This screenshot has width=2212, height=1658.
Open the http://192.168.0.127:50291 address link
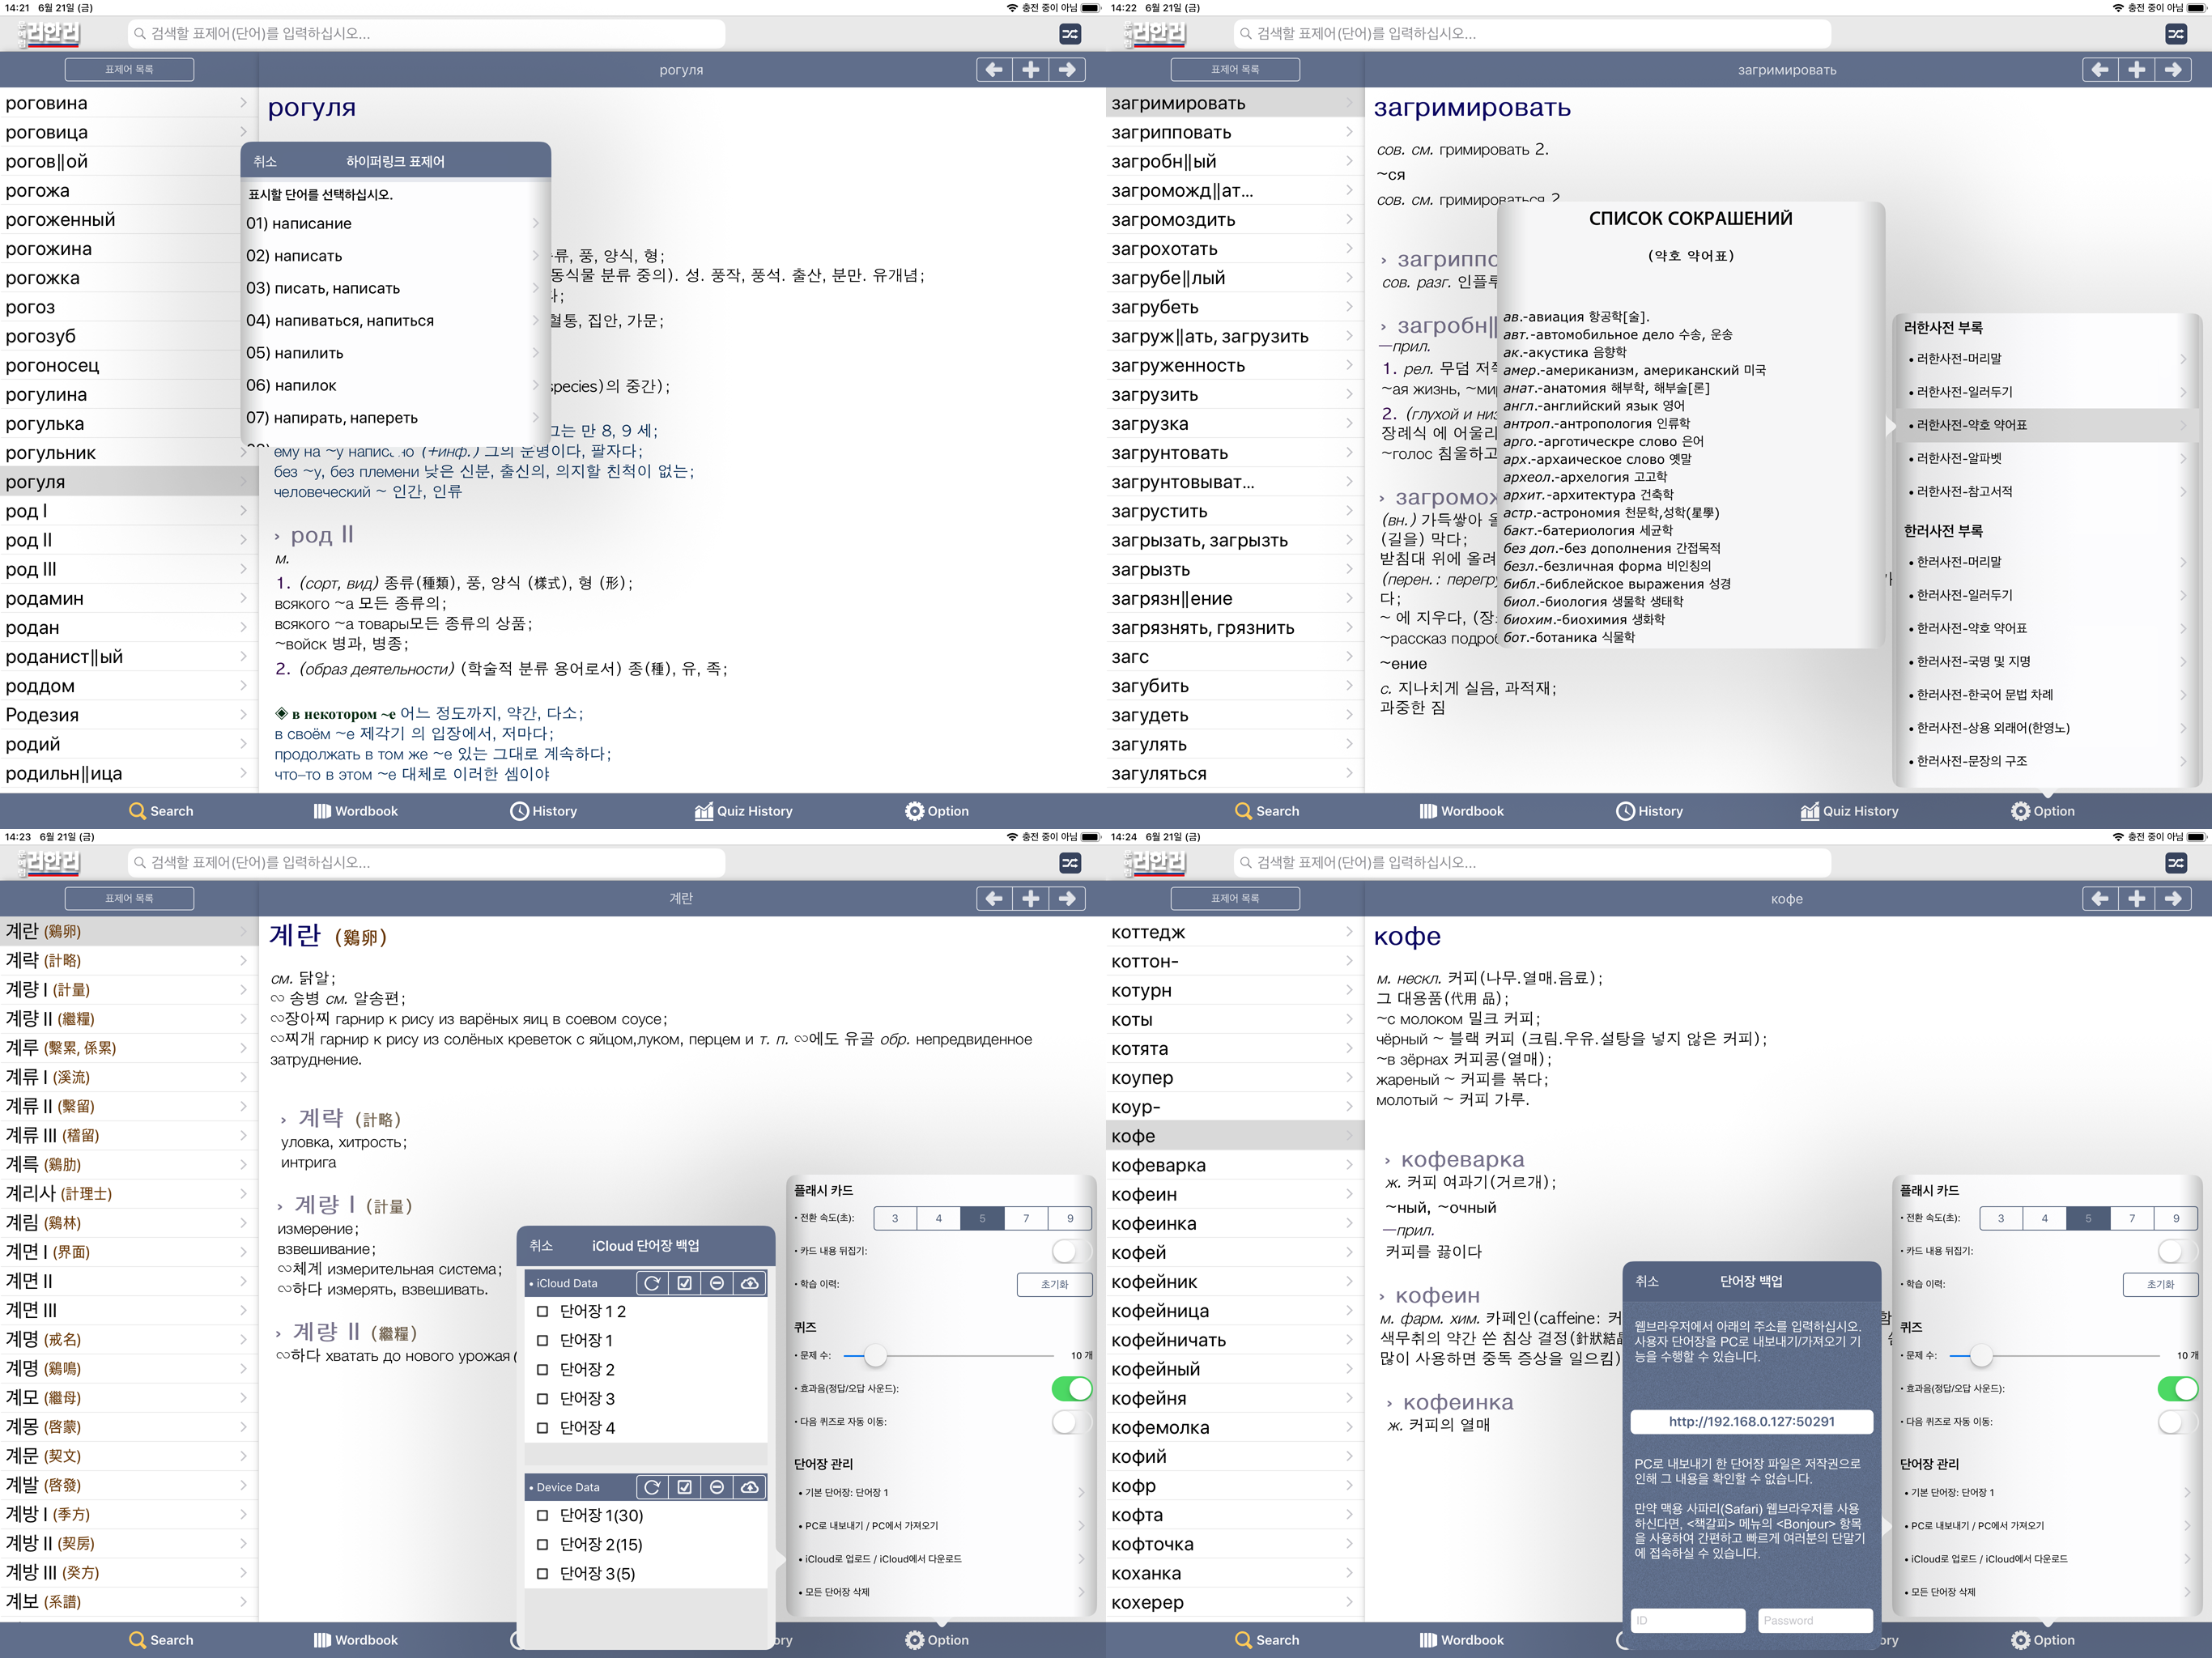[1751, 1421]
